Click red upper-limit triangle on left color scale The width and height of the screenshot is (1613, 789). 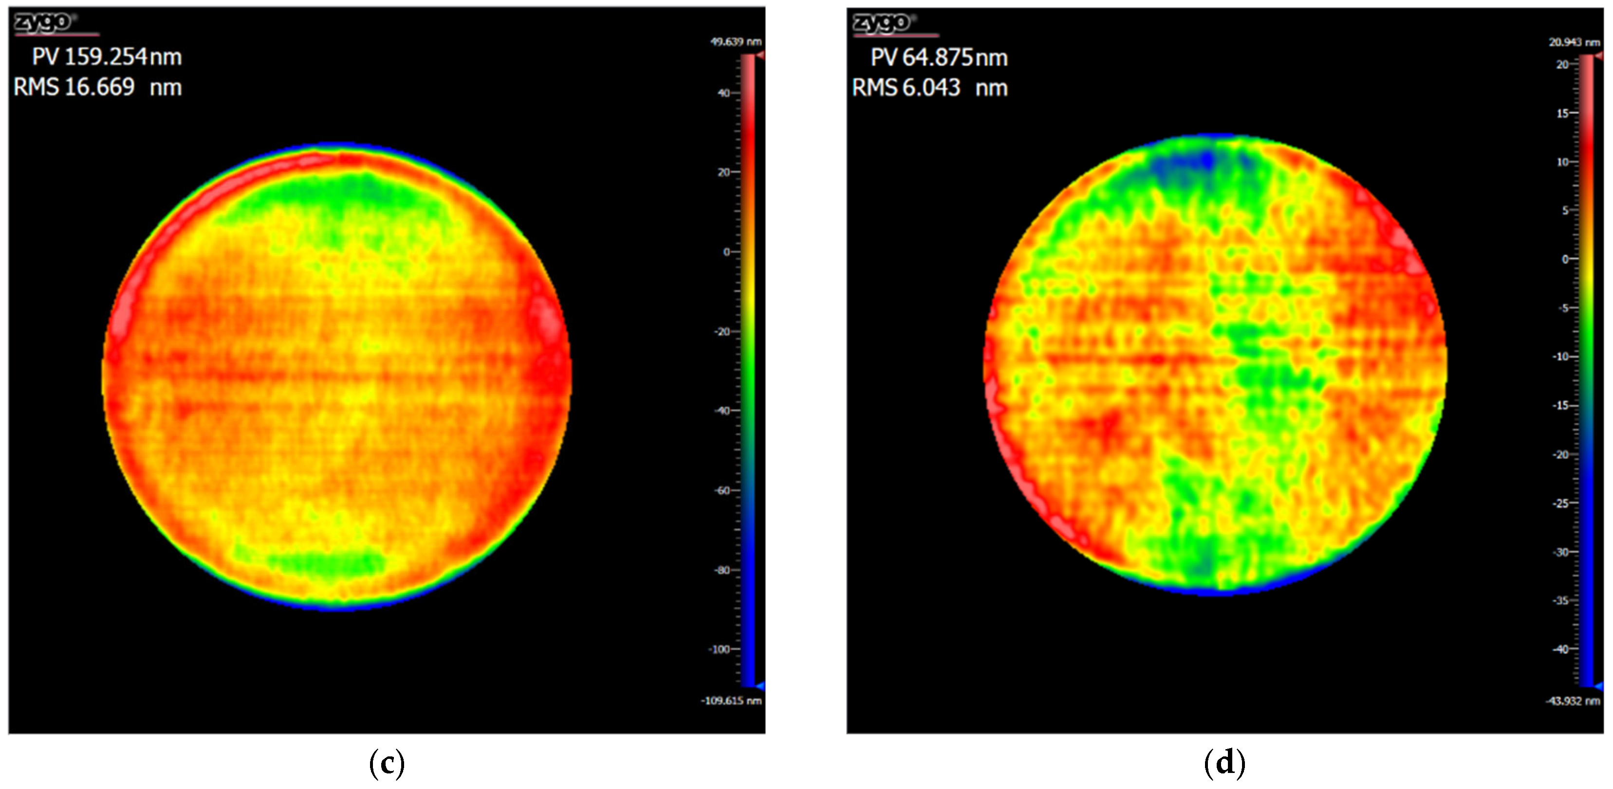(760, 55)
